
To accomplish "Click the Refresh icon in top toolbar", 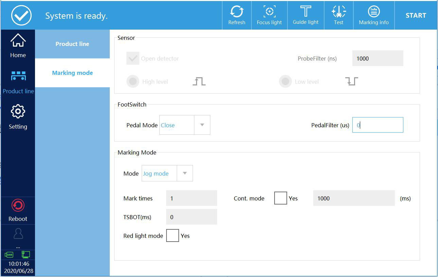I will click(x=236, y=12).
